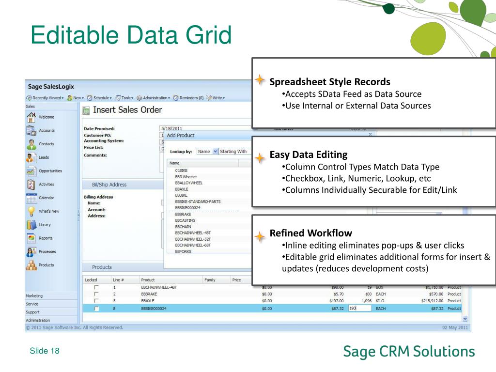Open the Starting With condition dropdown
Viewport: 496px width, 372px height.
point(235,152)
